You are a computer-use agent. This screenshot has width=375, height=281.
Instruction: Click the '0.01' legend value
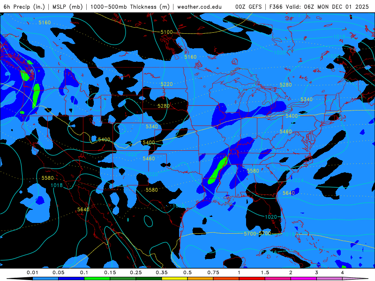[x=32, y=273]
